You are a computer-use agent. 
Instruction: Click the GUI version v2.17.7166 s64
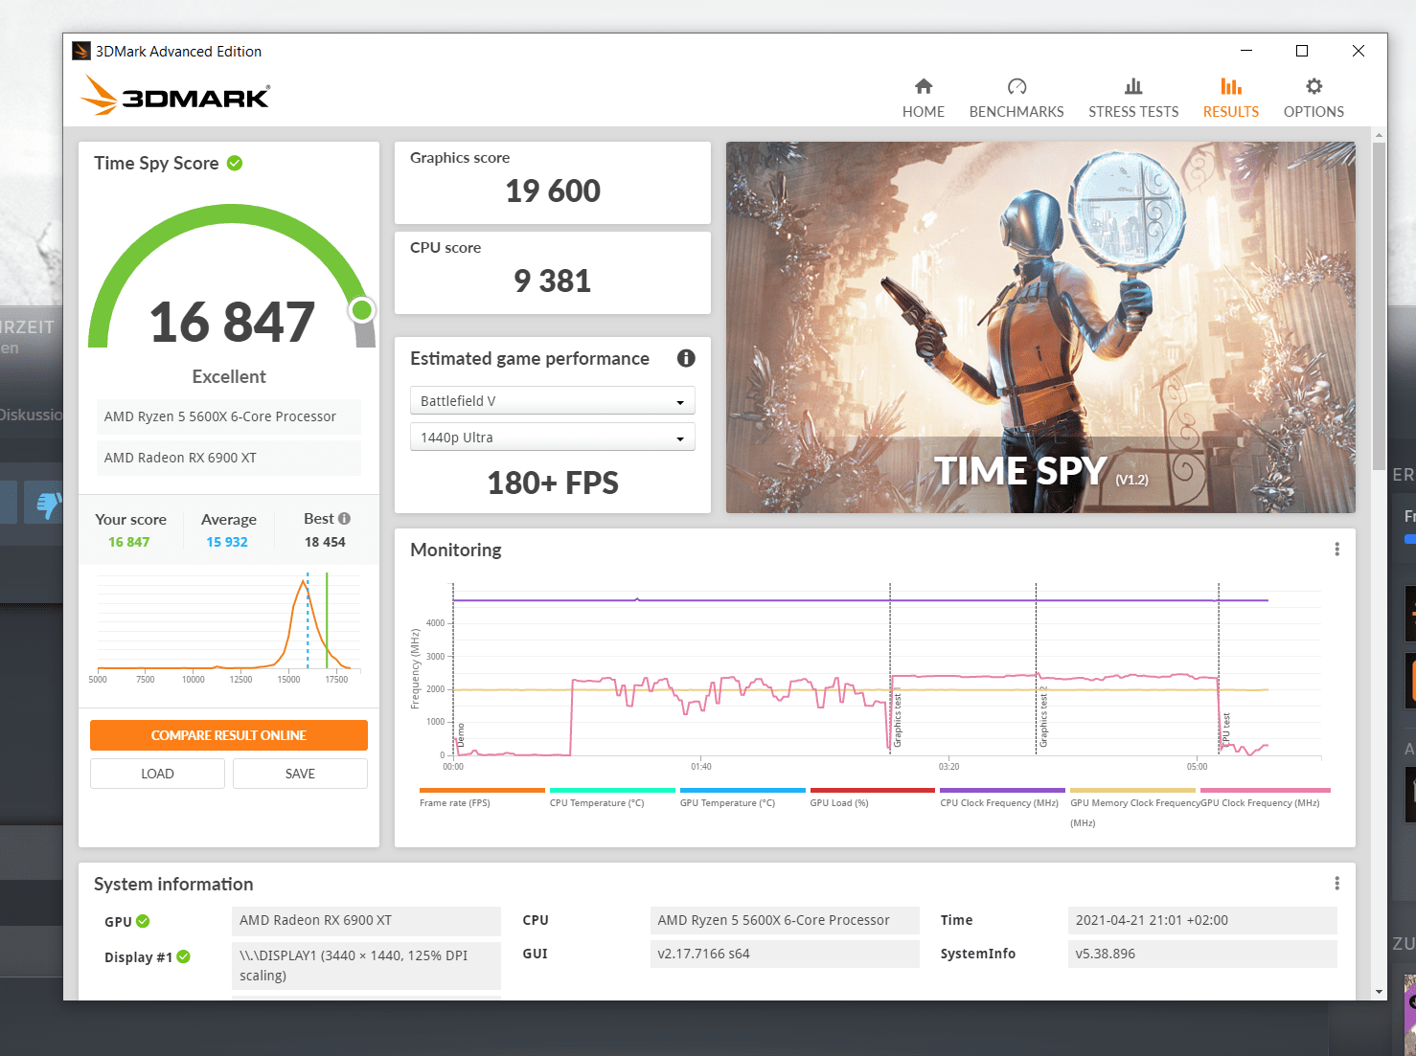785,955
